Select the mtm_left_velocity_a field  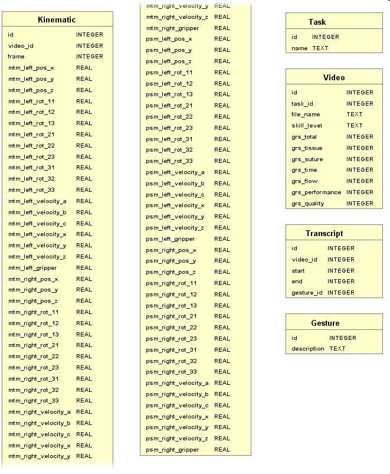point(57,201)
